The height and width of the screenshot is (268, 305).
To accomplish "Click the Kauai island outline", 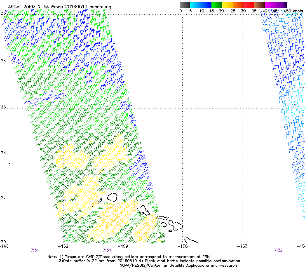I will click(112, 197).
